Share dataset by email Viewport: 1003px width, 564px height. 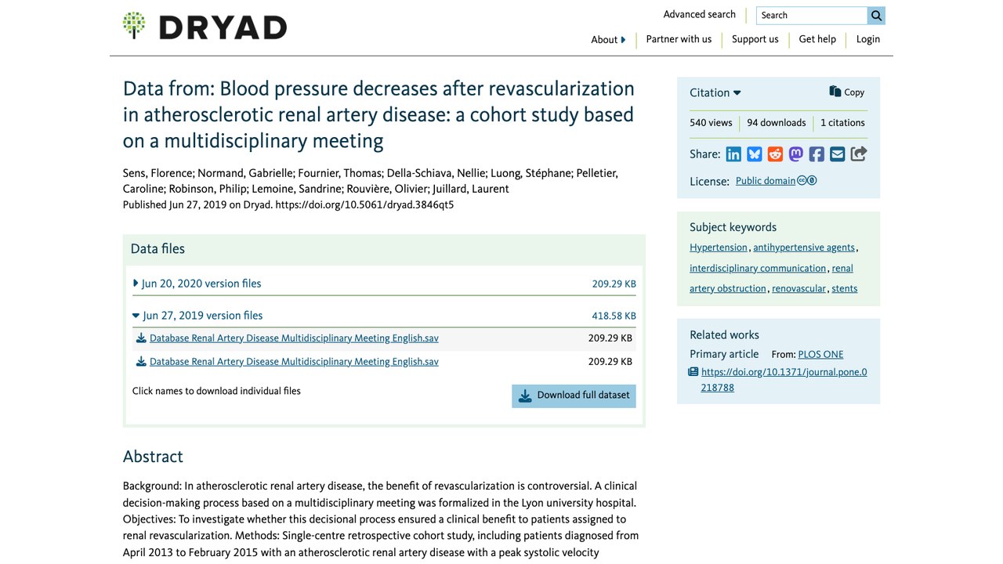[x=838, y=154]
